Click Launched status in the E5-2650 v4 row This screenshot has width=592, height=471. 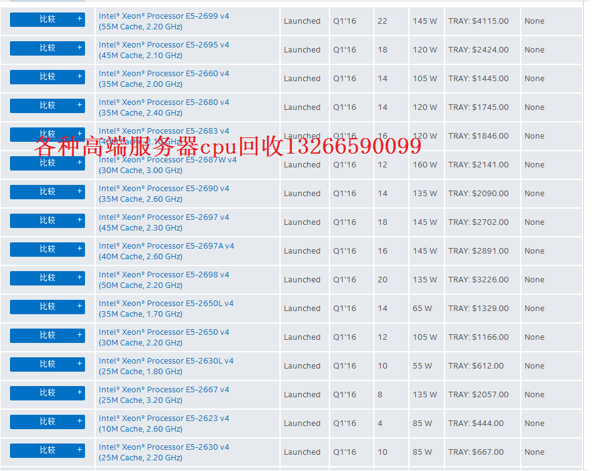(302, 337)
